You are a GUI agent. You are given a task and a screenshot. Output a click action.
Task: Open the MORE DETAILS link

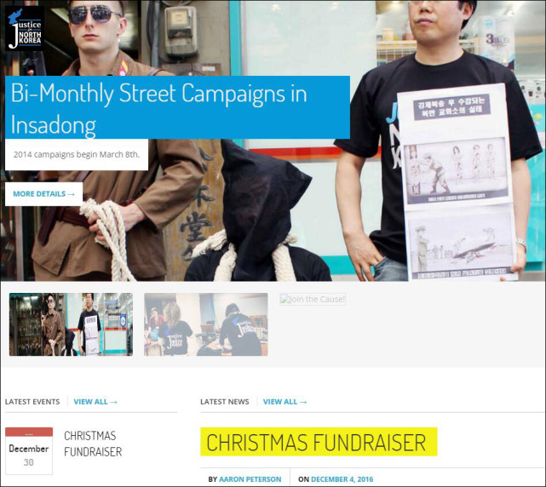44,194
